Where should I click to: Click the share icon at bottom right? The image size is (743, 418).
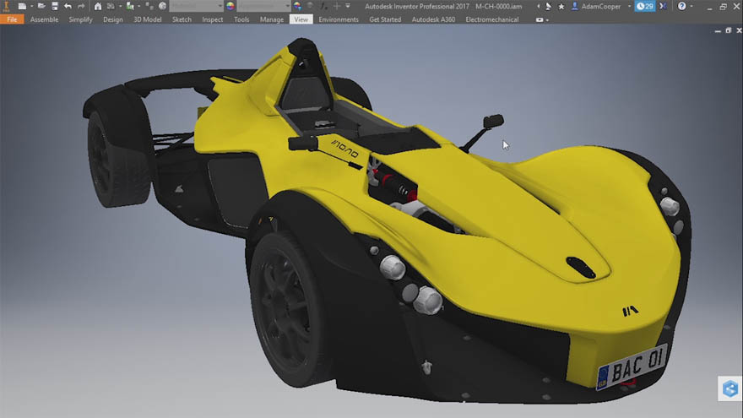click(x=729, y=389)
